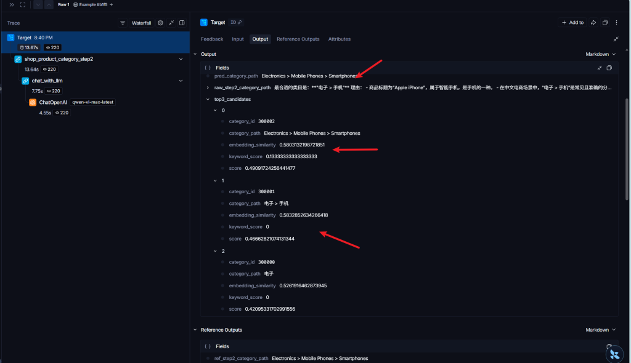Collapse the top3_candidates field
Image resolution: width=631 pixels, height=363 pixels.
point(208,99)
